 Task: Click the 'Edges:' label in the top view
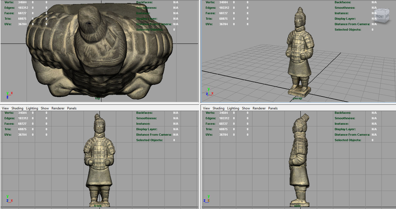tap(9, 8)
